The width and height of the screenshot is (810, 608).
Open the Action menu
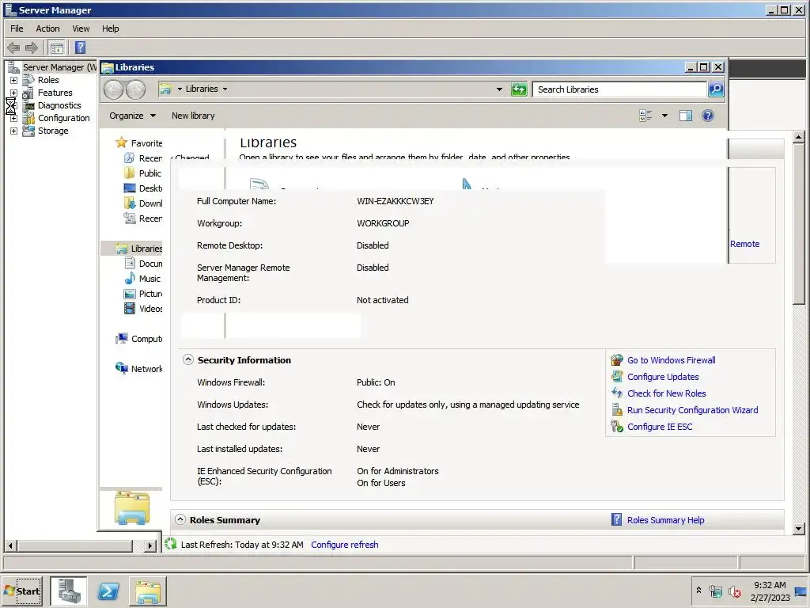click(x=47, y=28)
